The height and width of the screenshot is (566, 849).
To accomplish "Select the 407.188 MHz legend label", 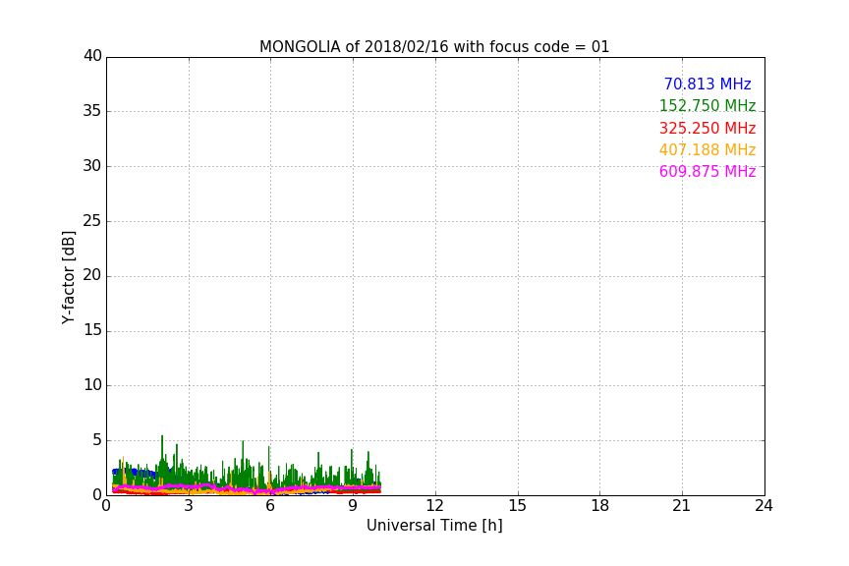I will click(707, 150).
